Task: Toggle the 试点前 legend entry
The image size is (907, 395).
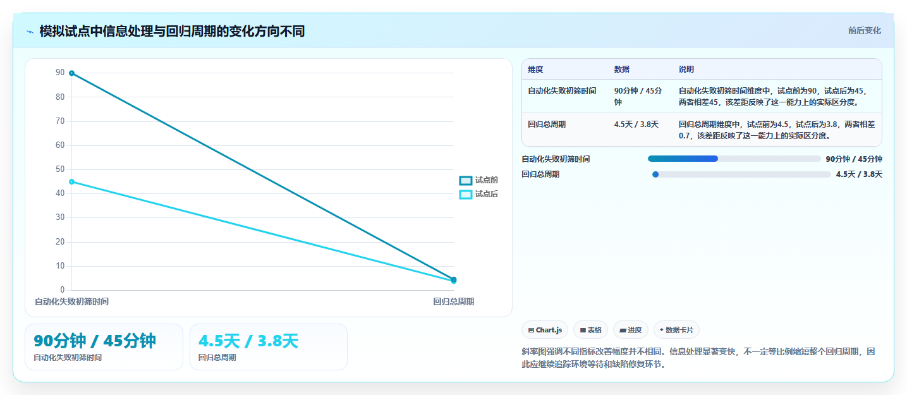Action: (x=478, y=181)
